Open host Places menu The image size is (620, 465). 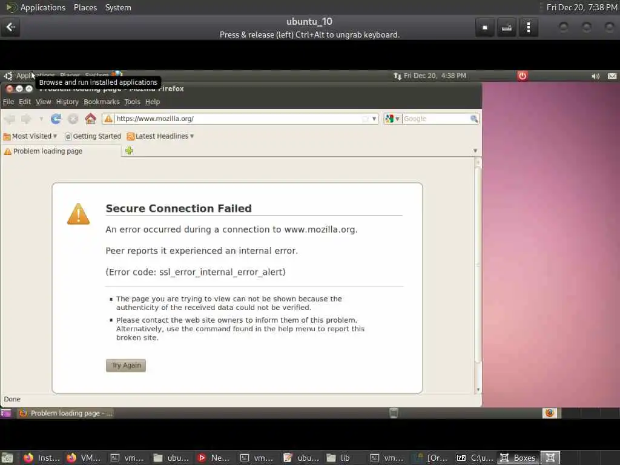(x=85, y=7)
